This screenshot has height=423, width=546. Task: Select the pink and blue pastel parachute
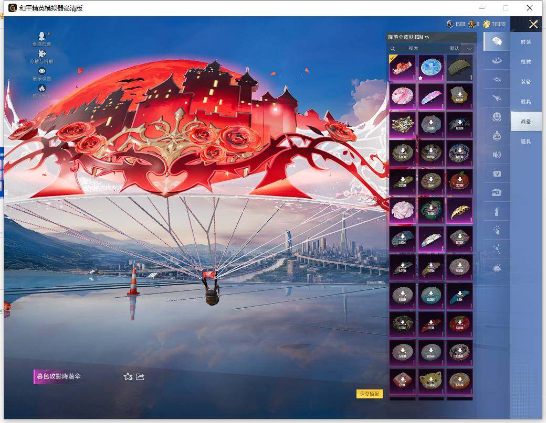[431, 96]
